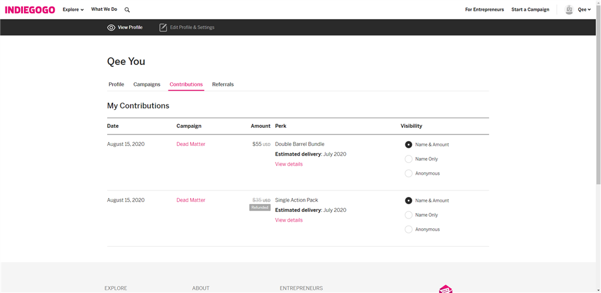Click the Date column header
This screenshot has width=601, height=293.
point(112,126)
